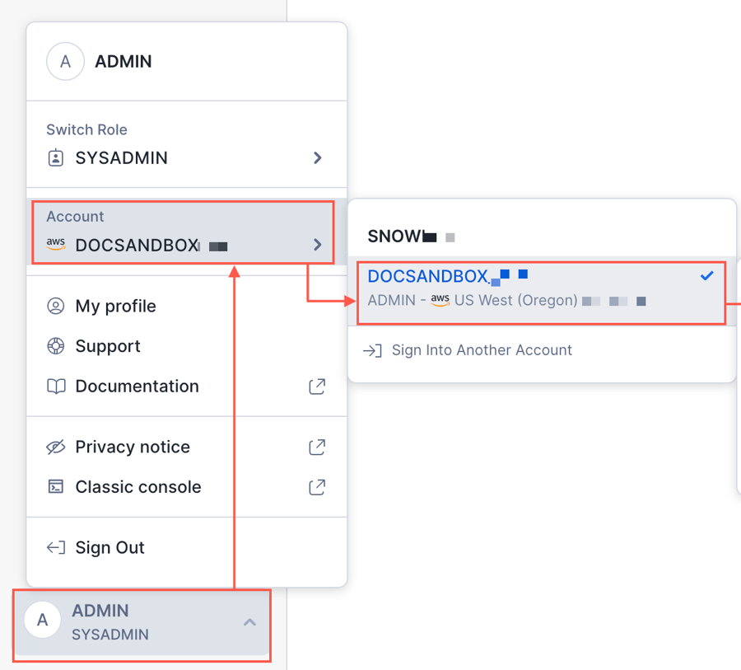Click the Support lifebuoy icon

click(55, 346)
